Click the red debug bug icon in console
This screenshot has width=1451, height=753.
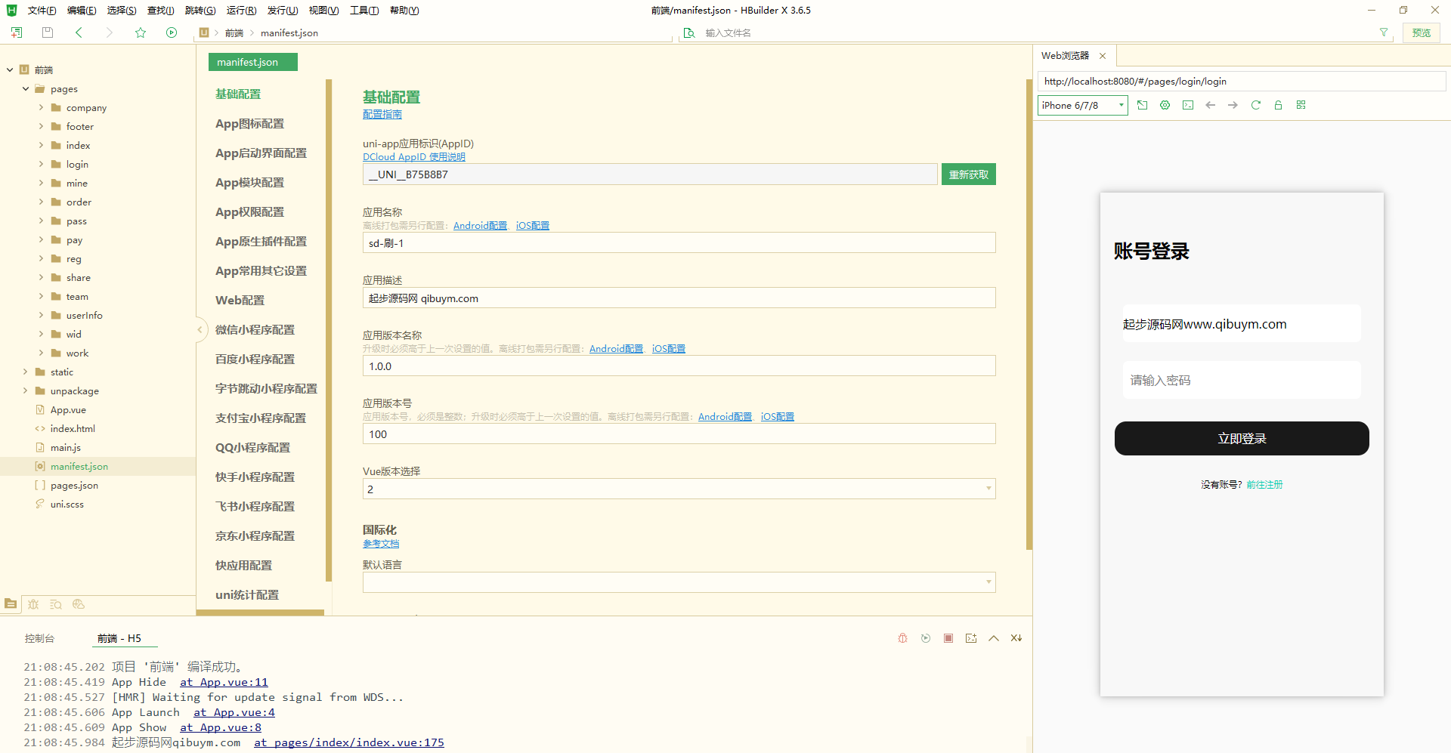(902, 638)
